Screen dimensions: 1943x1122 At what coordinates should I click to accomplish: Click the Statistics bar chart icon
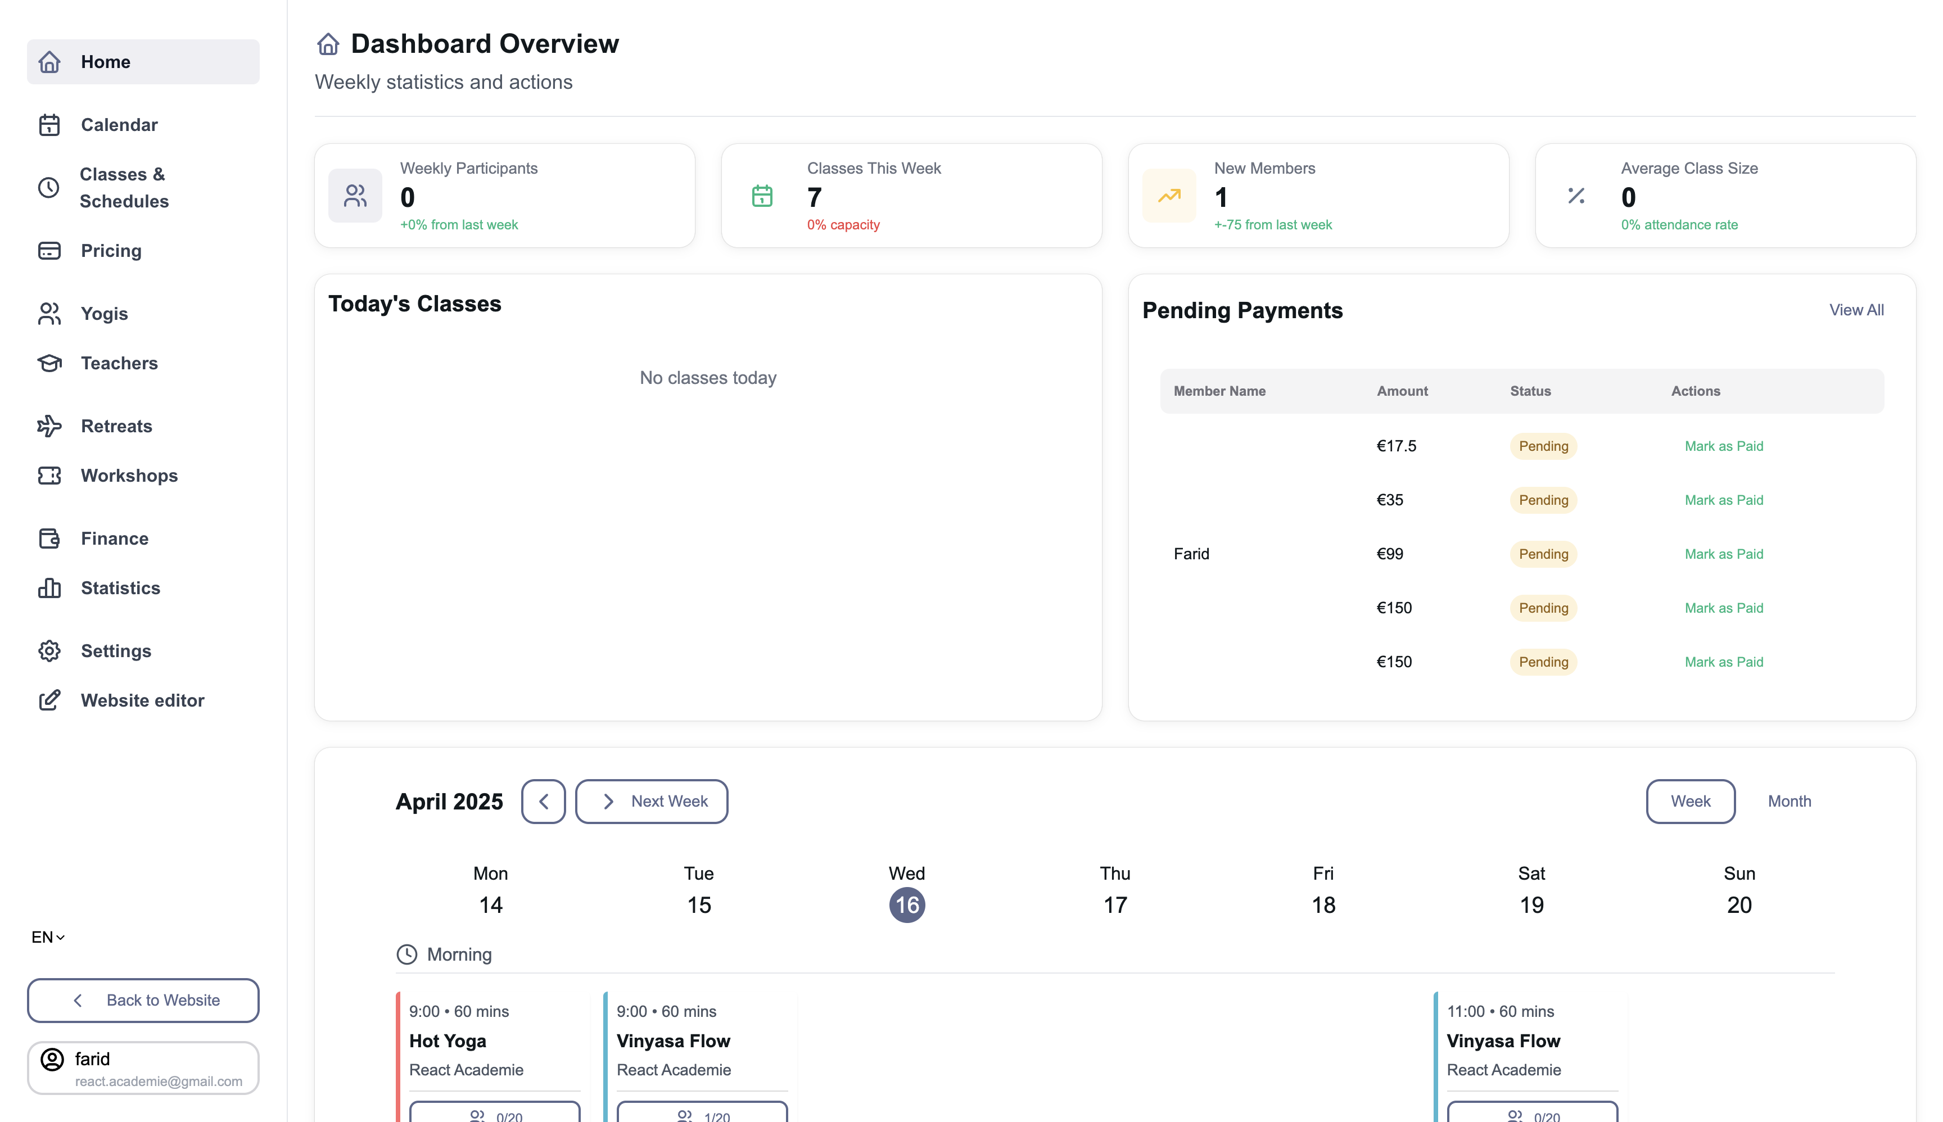click(x=49, y=588)
